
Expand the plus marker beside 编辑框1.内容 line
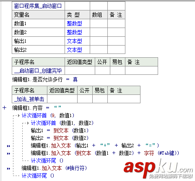click(5, 108)
